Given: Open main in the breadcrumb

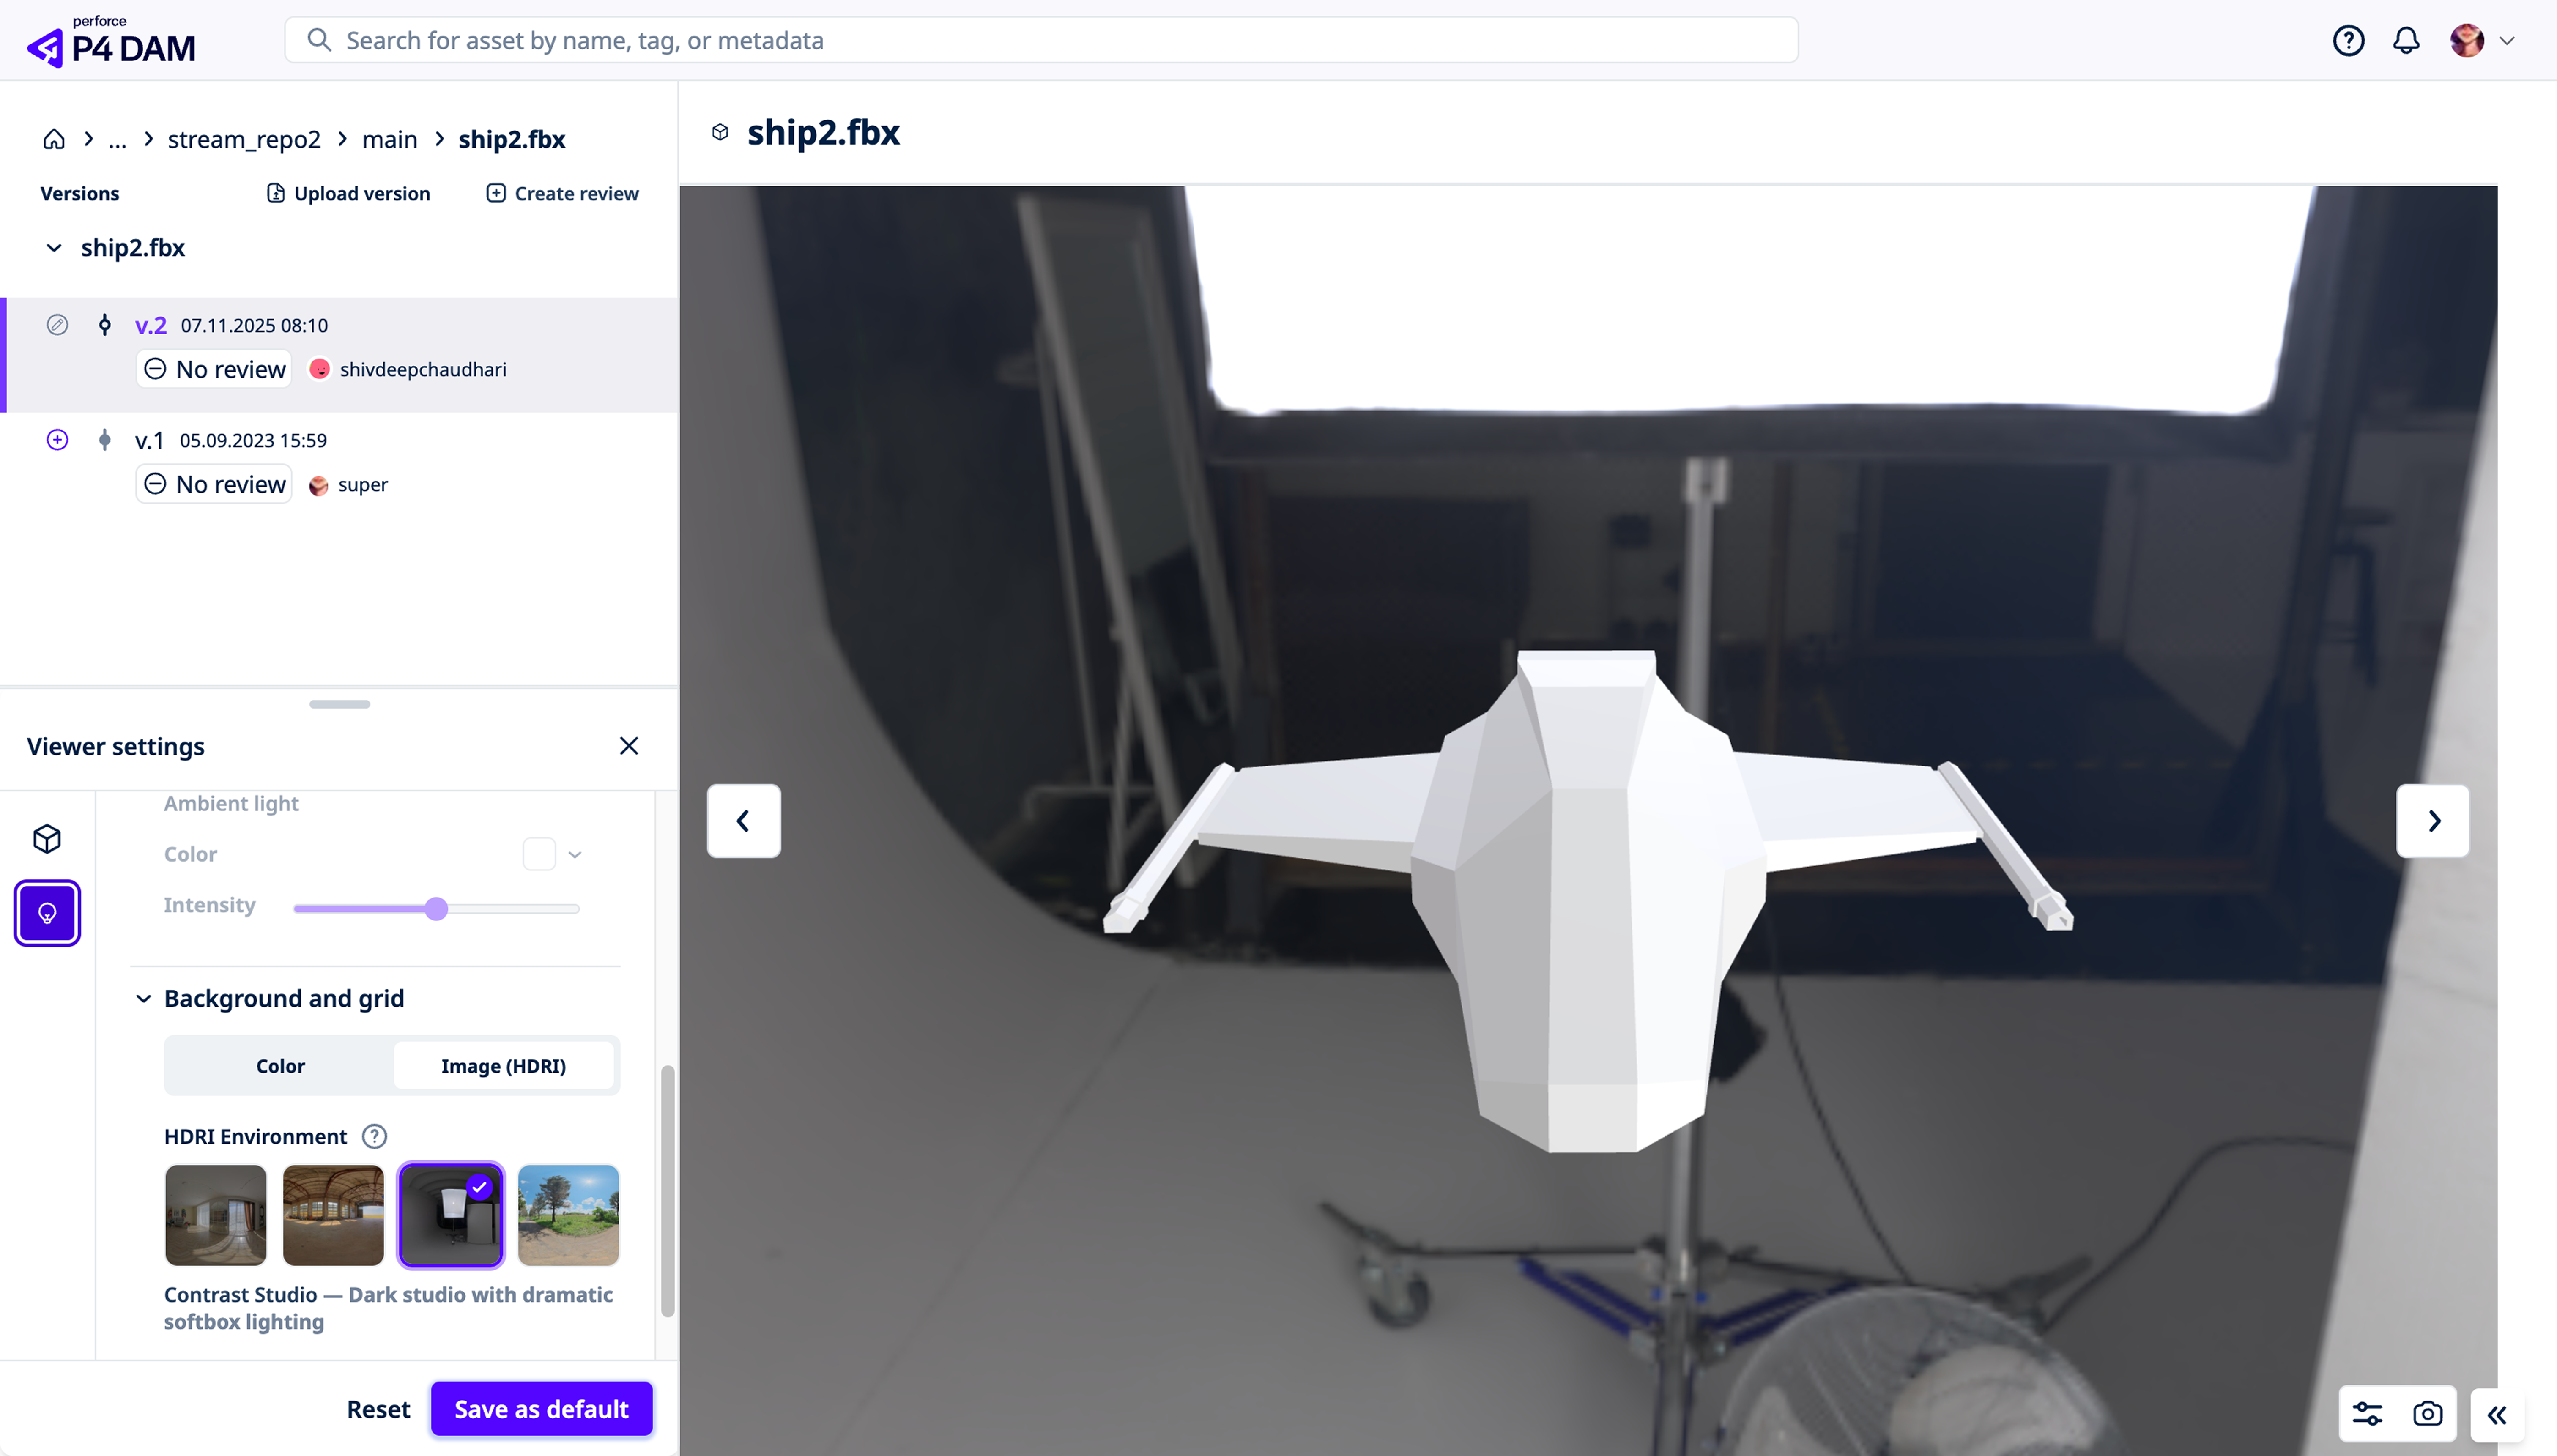Looking at the screenshot, I should [x=389, y=139].
